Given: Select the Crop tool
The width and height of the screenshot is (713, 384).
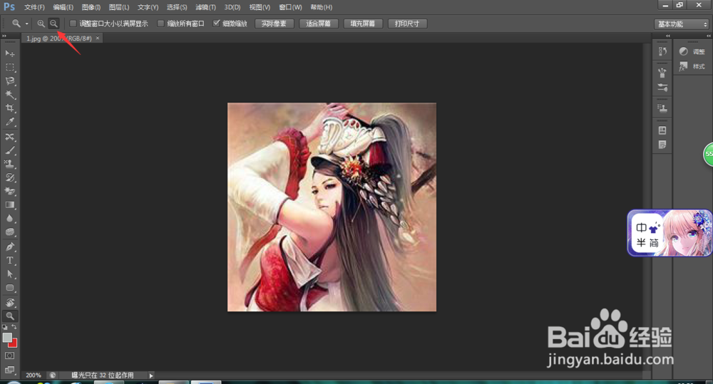Looking at the screenshot, I should coord(9,108).
